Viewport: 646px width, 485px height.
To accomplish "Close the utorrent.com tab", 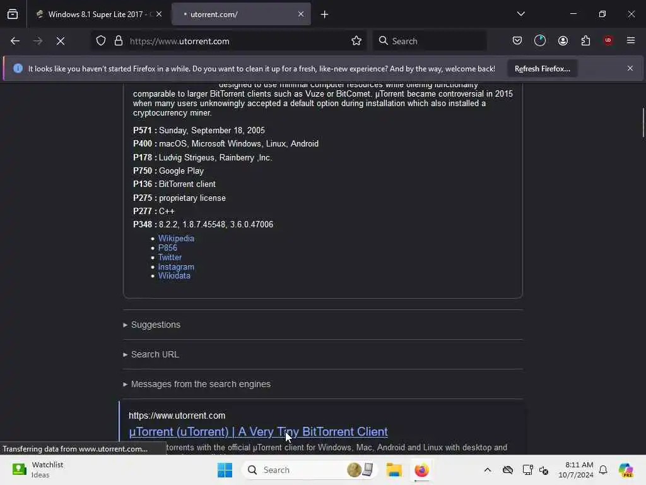I will tap(301, 14).
